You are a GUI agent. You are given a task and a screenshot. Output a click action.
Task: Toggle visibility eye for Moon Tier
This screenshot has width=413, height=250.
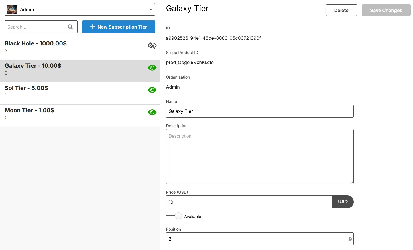tap(152, 112)
